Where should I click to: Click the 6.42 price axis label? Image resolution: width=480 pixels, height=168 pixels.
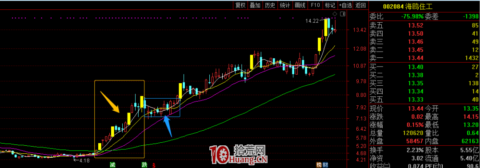coord(361,129)
